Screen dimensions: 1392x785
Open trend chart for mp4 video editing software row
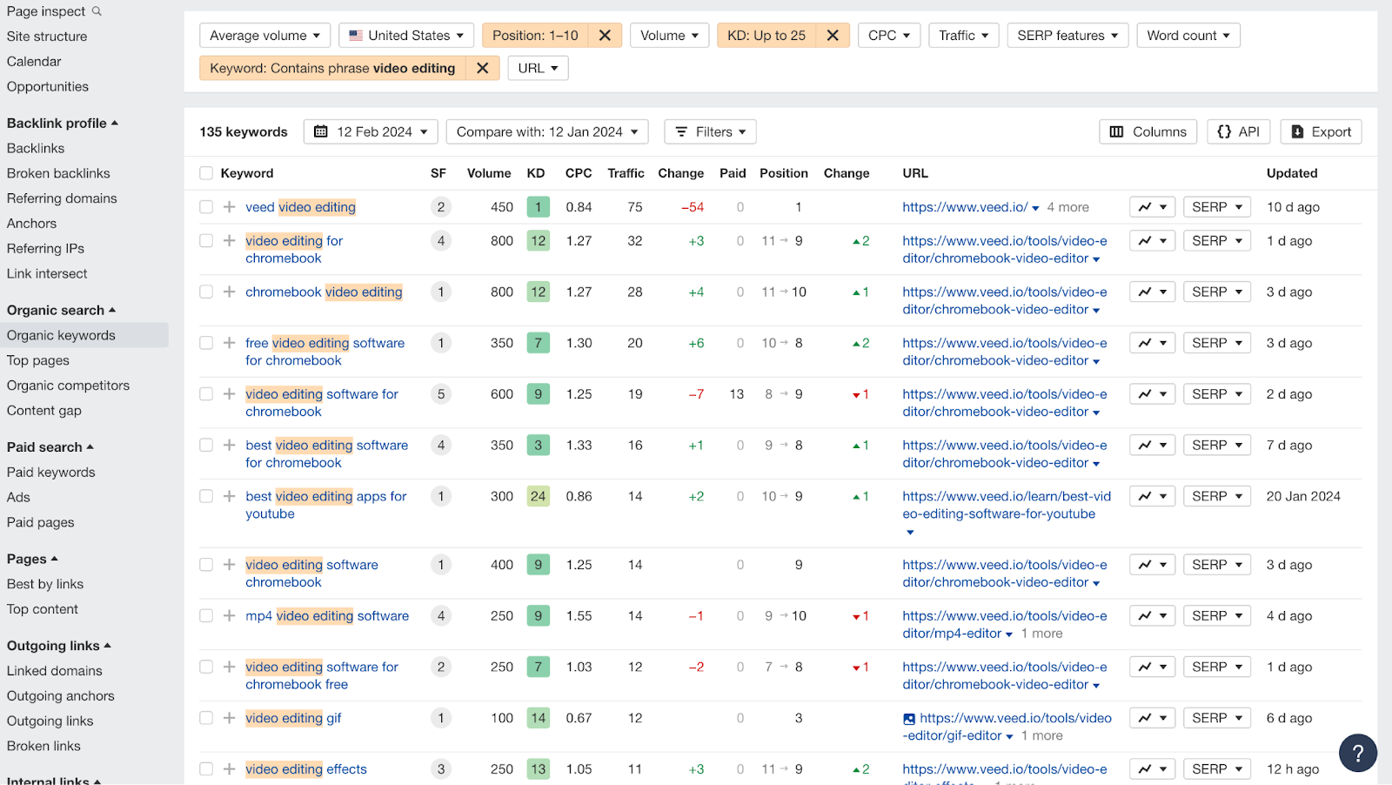[1153, 616]
